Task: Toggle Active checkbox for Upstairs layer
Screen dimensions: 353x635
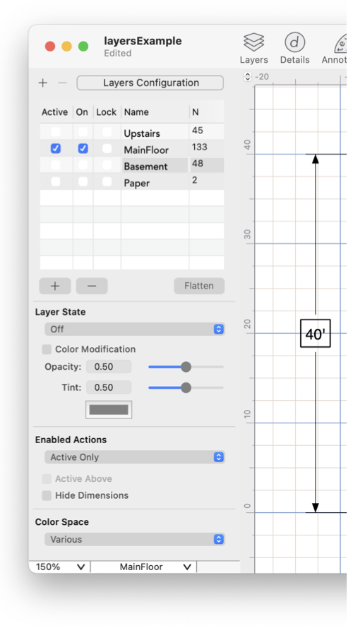Action: 56,132
